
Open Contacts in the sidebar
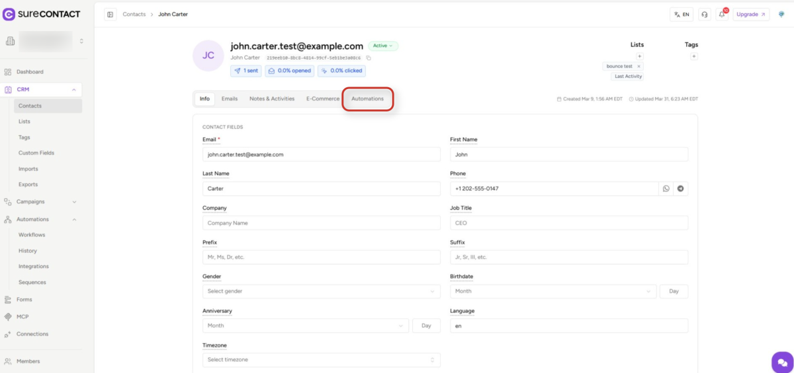(48, 106)
